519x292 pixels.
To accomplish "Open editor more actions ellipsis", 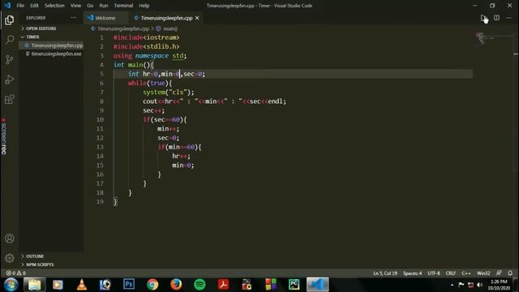I will pos(508,18).
